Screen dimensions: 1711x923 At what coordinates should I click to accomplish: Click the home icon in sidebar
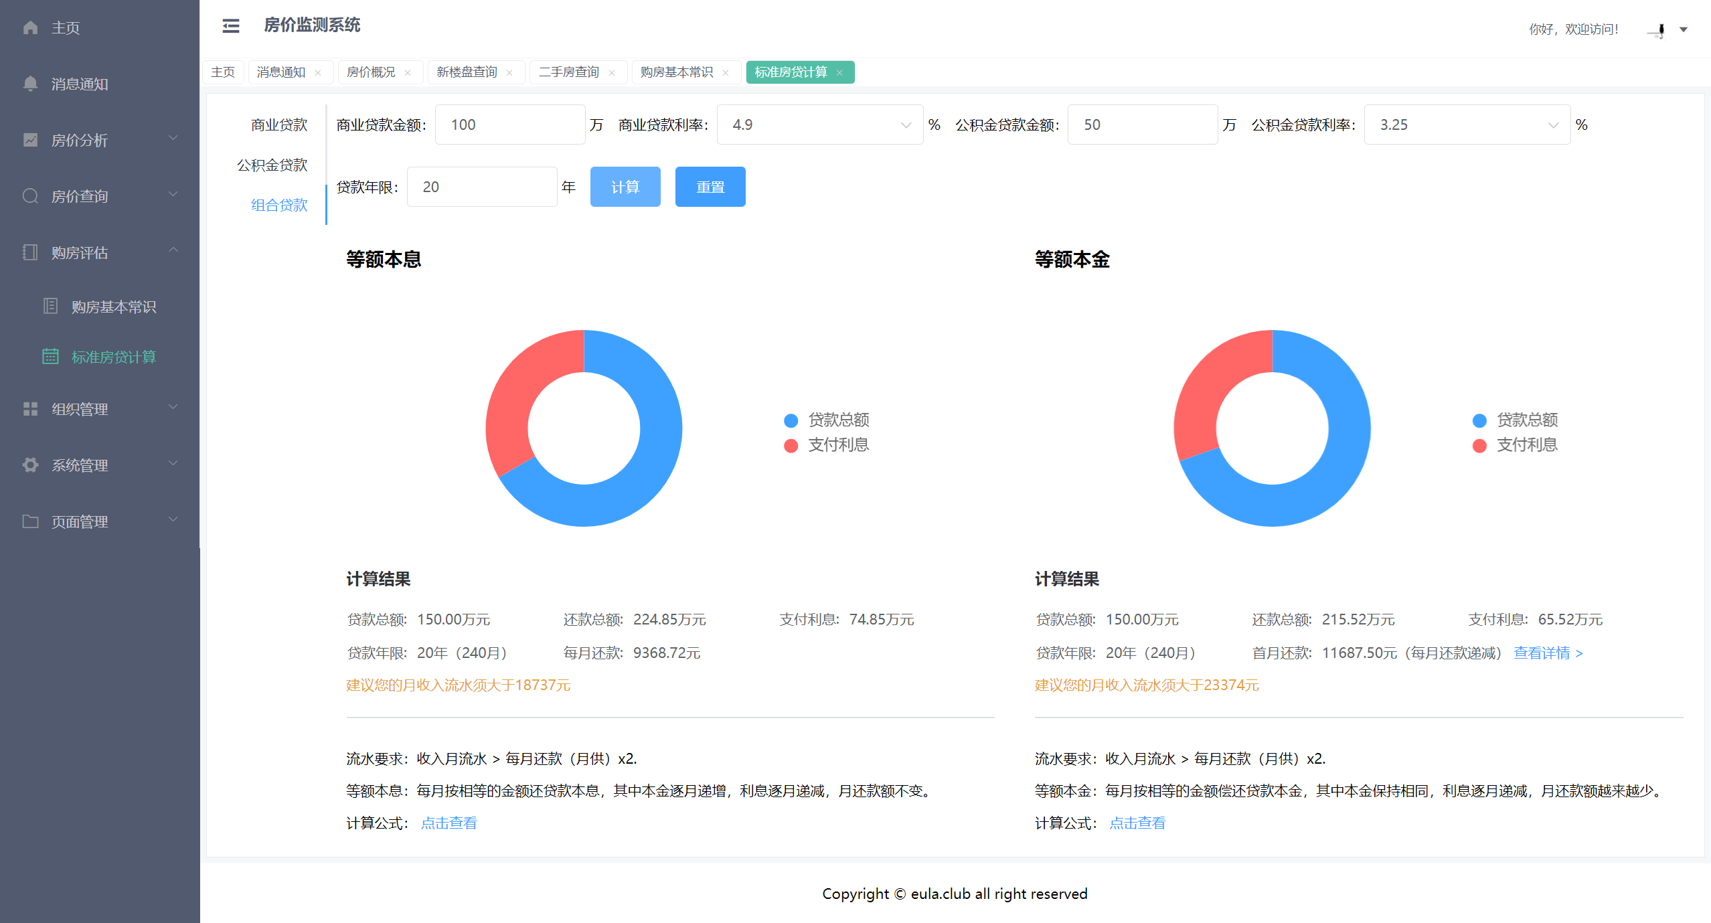pos(30,27)
